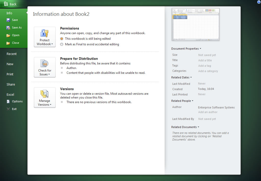This screenshot has width=261, height=181.
Task: Expand the Document Properties dropdown
Action: tap(186, 49)
